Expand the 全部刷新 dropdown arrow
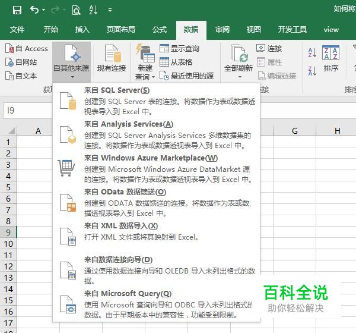Image resolution: width=356 pixels, height=333 pixels. 240,77
